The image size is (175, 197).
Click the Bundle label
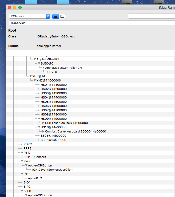point(13,46)
